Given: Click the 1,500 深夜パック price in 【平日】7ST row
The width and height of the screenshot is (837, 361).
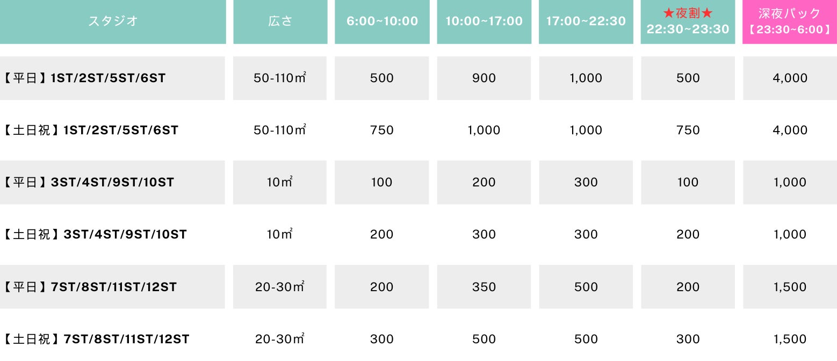Looking at the screenshot, I should pos(790,287).
